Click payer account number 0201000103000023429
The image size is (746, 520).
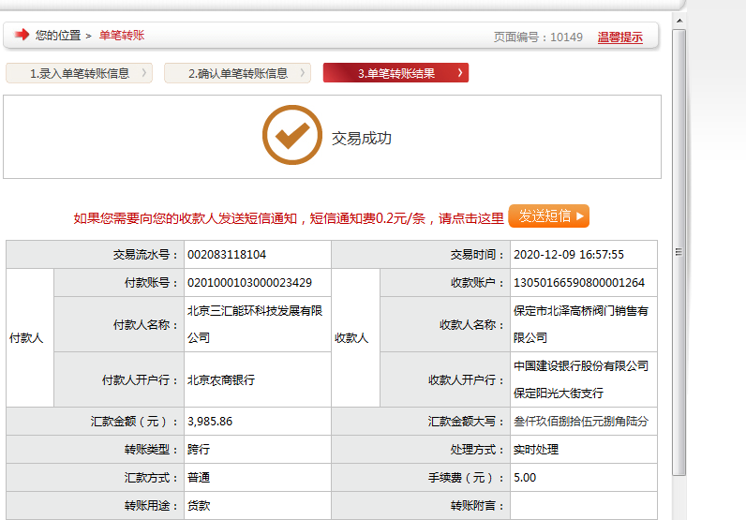tap(249, 283)
